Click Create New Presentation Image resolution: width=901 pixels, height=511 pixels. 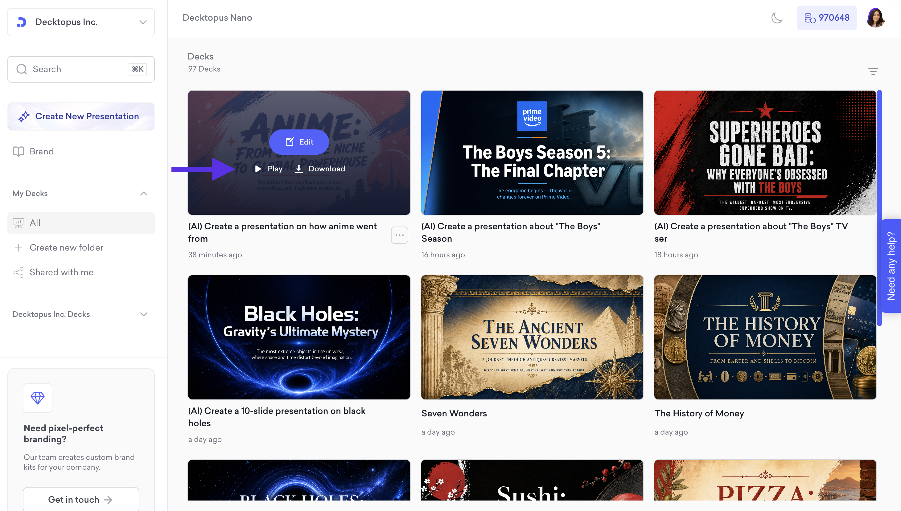[81, 116]
